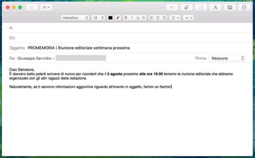
Task: Toggle bold formatting
Action: coord(126,18)
